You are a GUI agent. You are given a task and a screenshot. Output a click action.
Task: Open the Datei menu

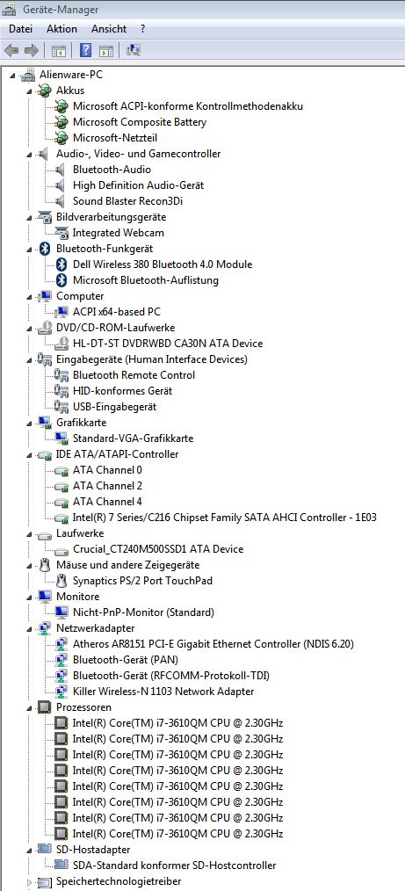tap(21, 28)
